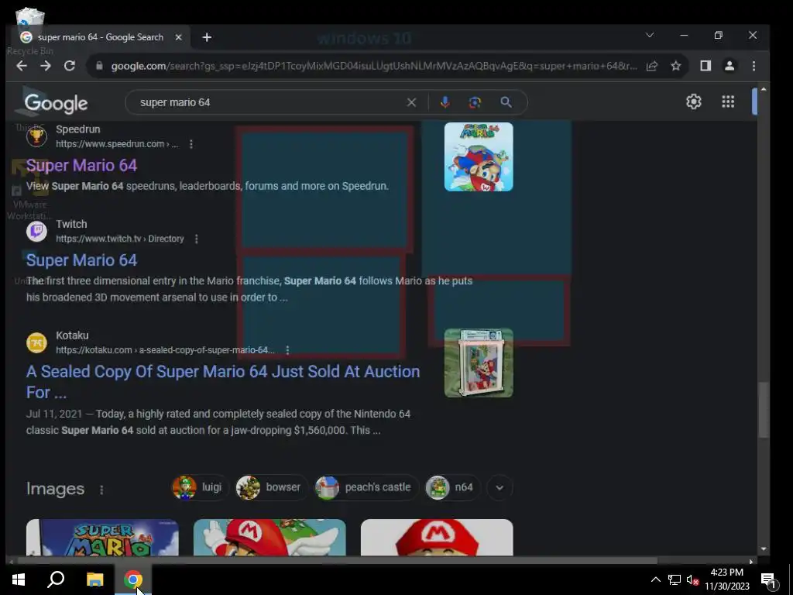The height and width of the screenshot is (595, 793).
Task: Bookmark this page with star
Action: [675, 66]
